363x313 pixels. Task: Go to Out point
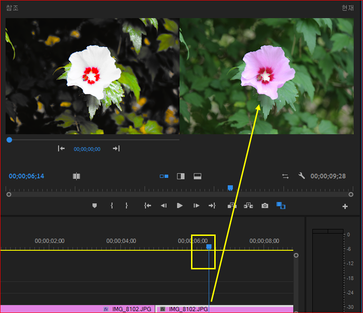212,206
